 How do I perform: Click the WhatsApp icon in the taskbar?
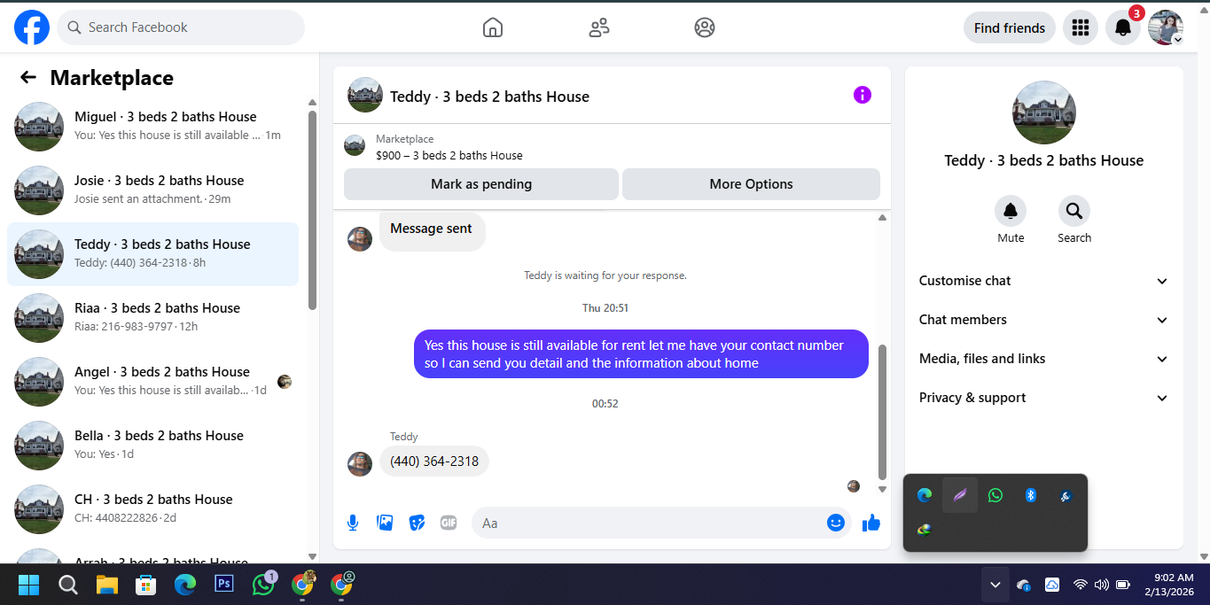(x=264, y=585)
